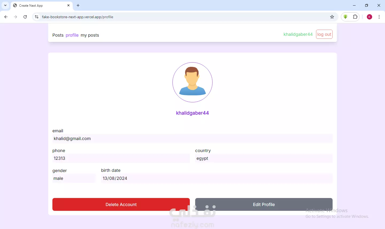The width and height of the screenshot is (385, 229).
Task: Click the user avatar picture
Action: [192, 82]
